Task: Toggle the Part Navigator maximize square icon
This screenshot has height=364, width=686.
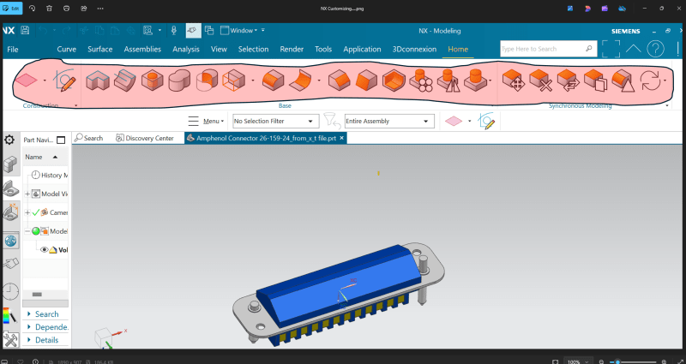Action: [x=61, y=140]
